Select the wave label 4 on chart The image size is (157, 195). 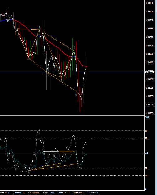61,80
